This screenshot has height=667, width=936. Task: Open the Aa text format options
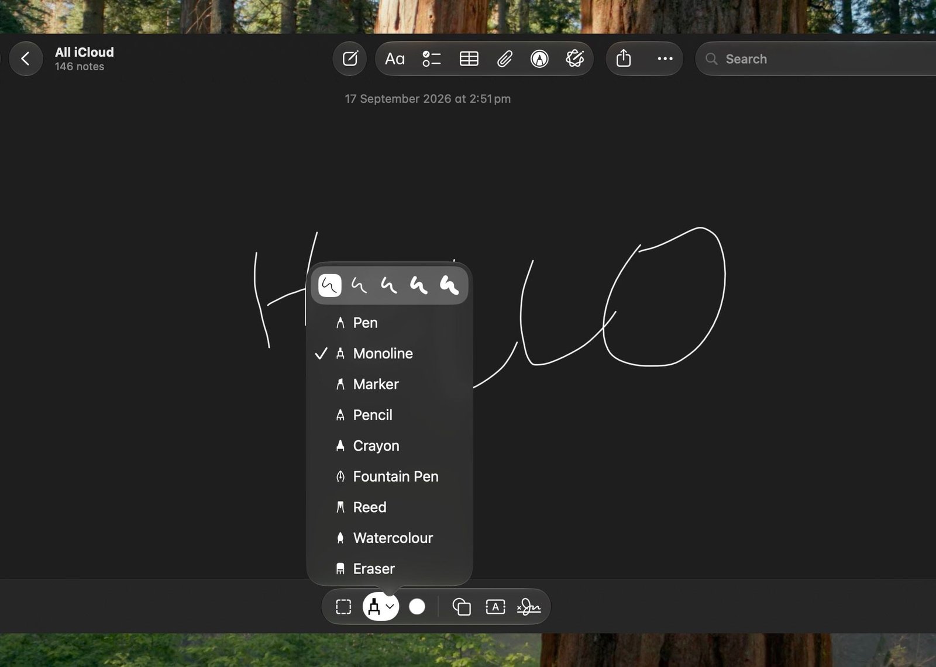pyautogui.click(x=395, y=58)
